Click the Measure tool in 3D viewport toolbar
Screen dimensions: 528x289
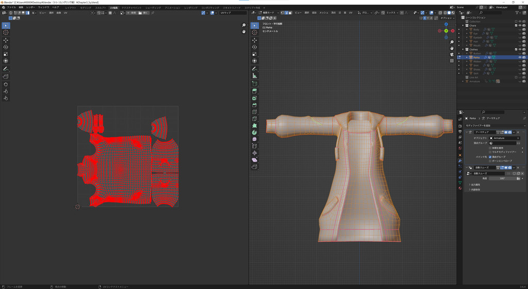click(x=255, y=76)
